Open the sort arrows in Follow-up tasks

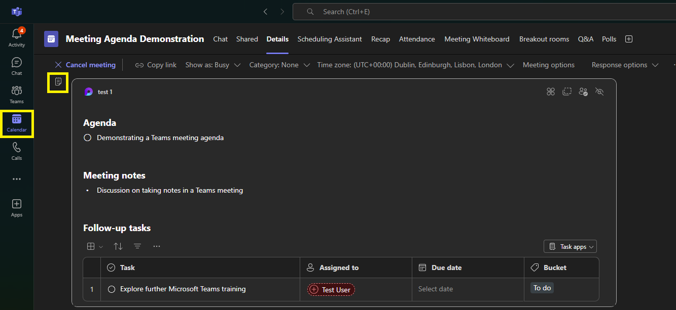[x=118, y=246]
